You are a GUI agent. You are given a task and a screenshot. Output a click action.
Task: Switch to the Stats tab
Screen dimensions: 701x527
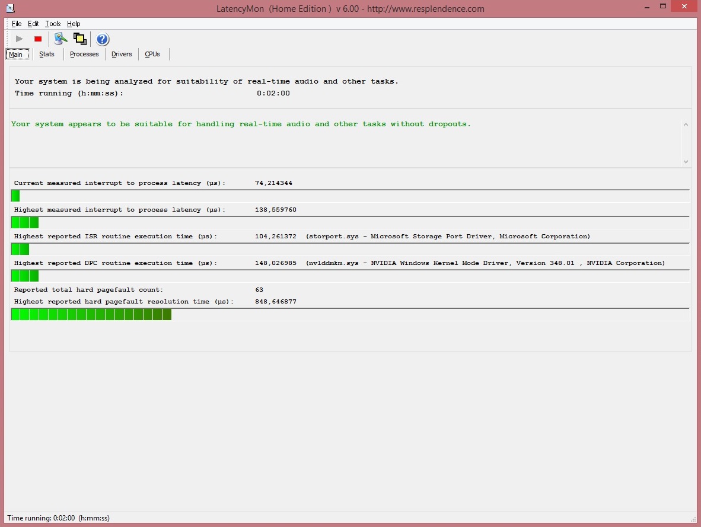coord(46,54)
